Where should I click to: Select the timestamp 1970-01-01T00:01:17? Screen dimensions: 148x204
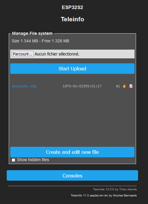pos(82,86)
